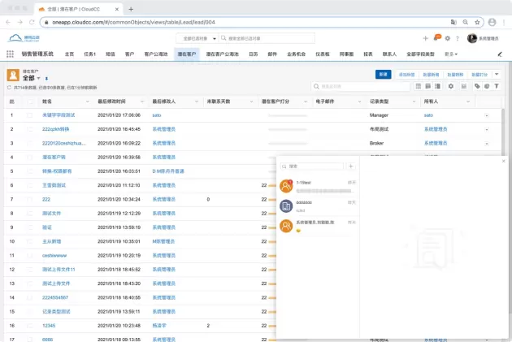Open the 仪表板 tab
This screenshot has height=342, width=512.
[x=323, y=54]
